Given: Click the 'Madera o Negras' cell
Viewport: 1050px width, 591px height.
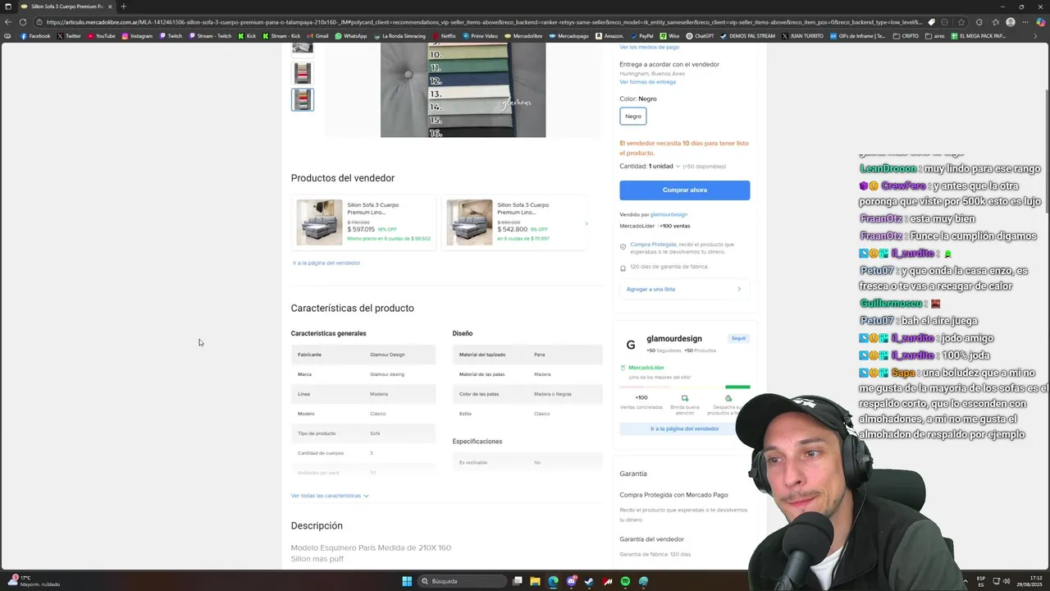Looking at the screenshot, I should click(x=553, y=394).
